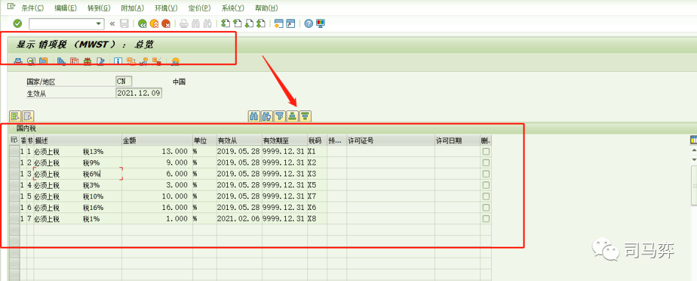Click the Select All rows icon
The width and height of the screenshot is (697, 281).
[x=15, y=116]
